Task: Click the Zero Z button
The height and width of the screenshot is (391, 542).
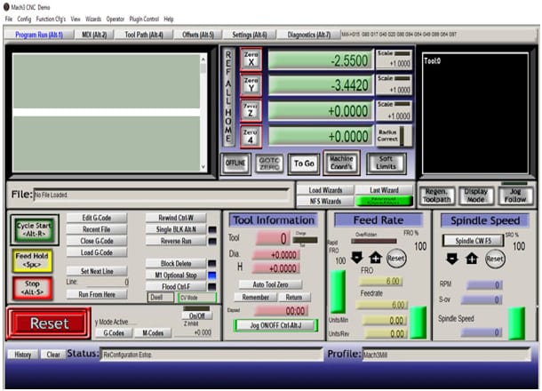Action: click(x=251, y=110)
